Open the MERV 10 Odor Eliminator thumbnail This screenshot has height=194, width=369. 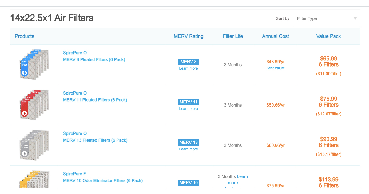click(x=34, y=179)
